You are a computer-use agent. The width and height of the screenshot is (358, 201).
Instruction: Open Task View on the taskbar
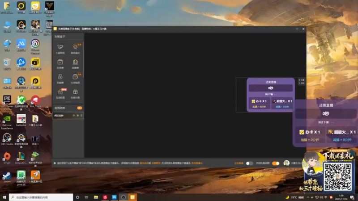(x=86, y=197)
